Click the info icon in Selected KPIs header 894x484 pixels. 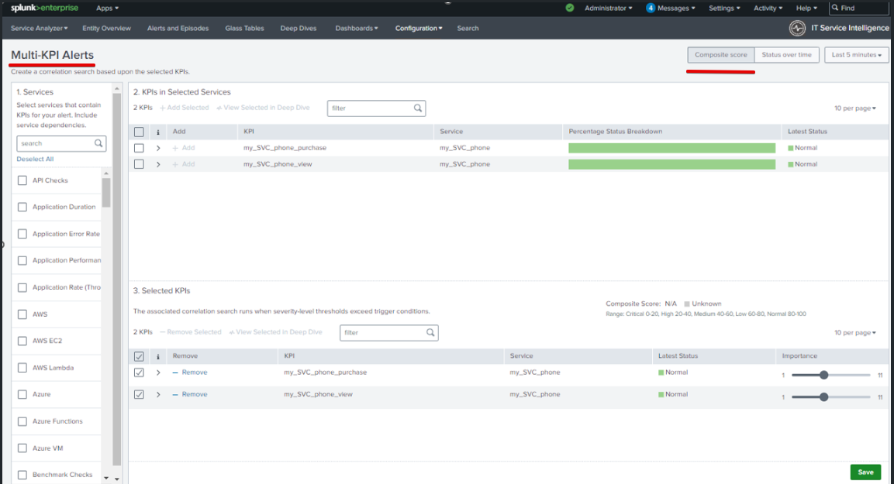(158, 356)
